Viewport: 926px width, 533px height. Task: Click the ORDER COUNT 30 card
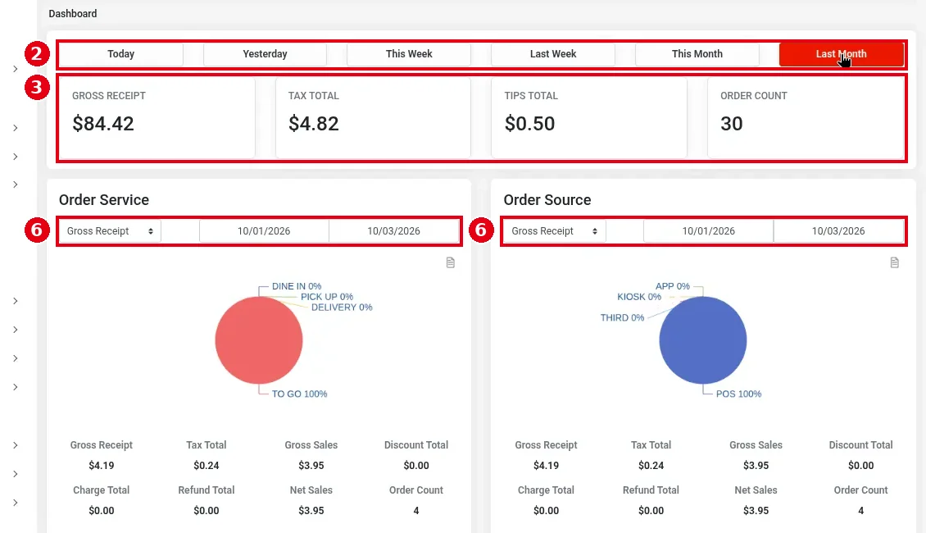(x=806, y=117)
